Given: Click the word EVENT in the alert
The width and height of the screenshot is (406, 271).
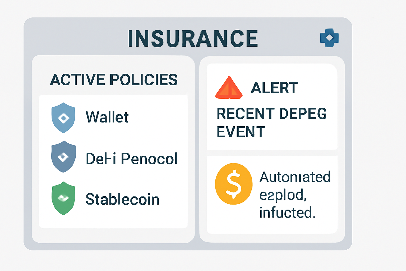Looking at the screenshot, I should tap(241, 132).
